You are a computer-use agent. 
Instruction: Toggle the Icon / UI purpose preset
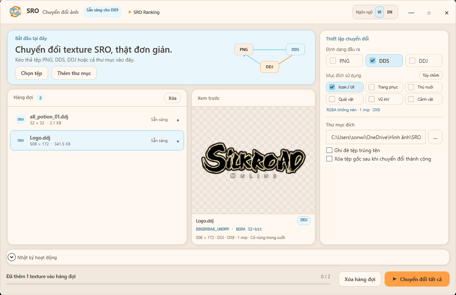[345, 87]
